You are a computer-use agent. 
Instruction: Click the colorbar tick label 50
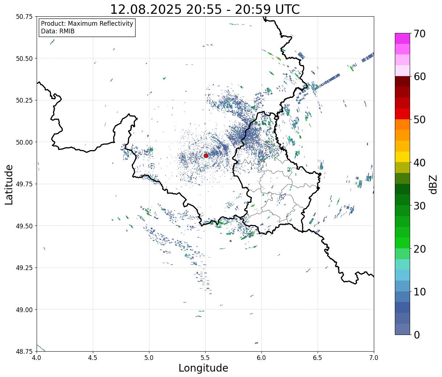point(420,120)
